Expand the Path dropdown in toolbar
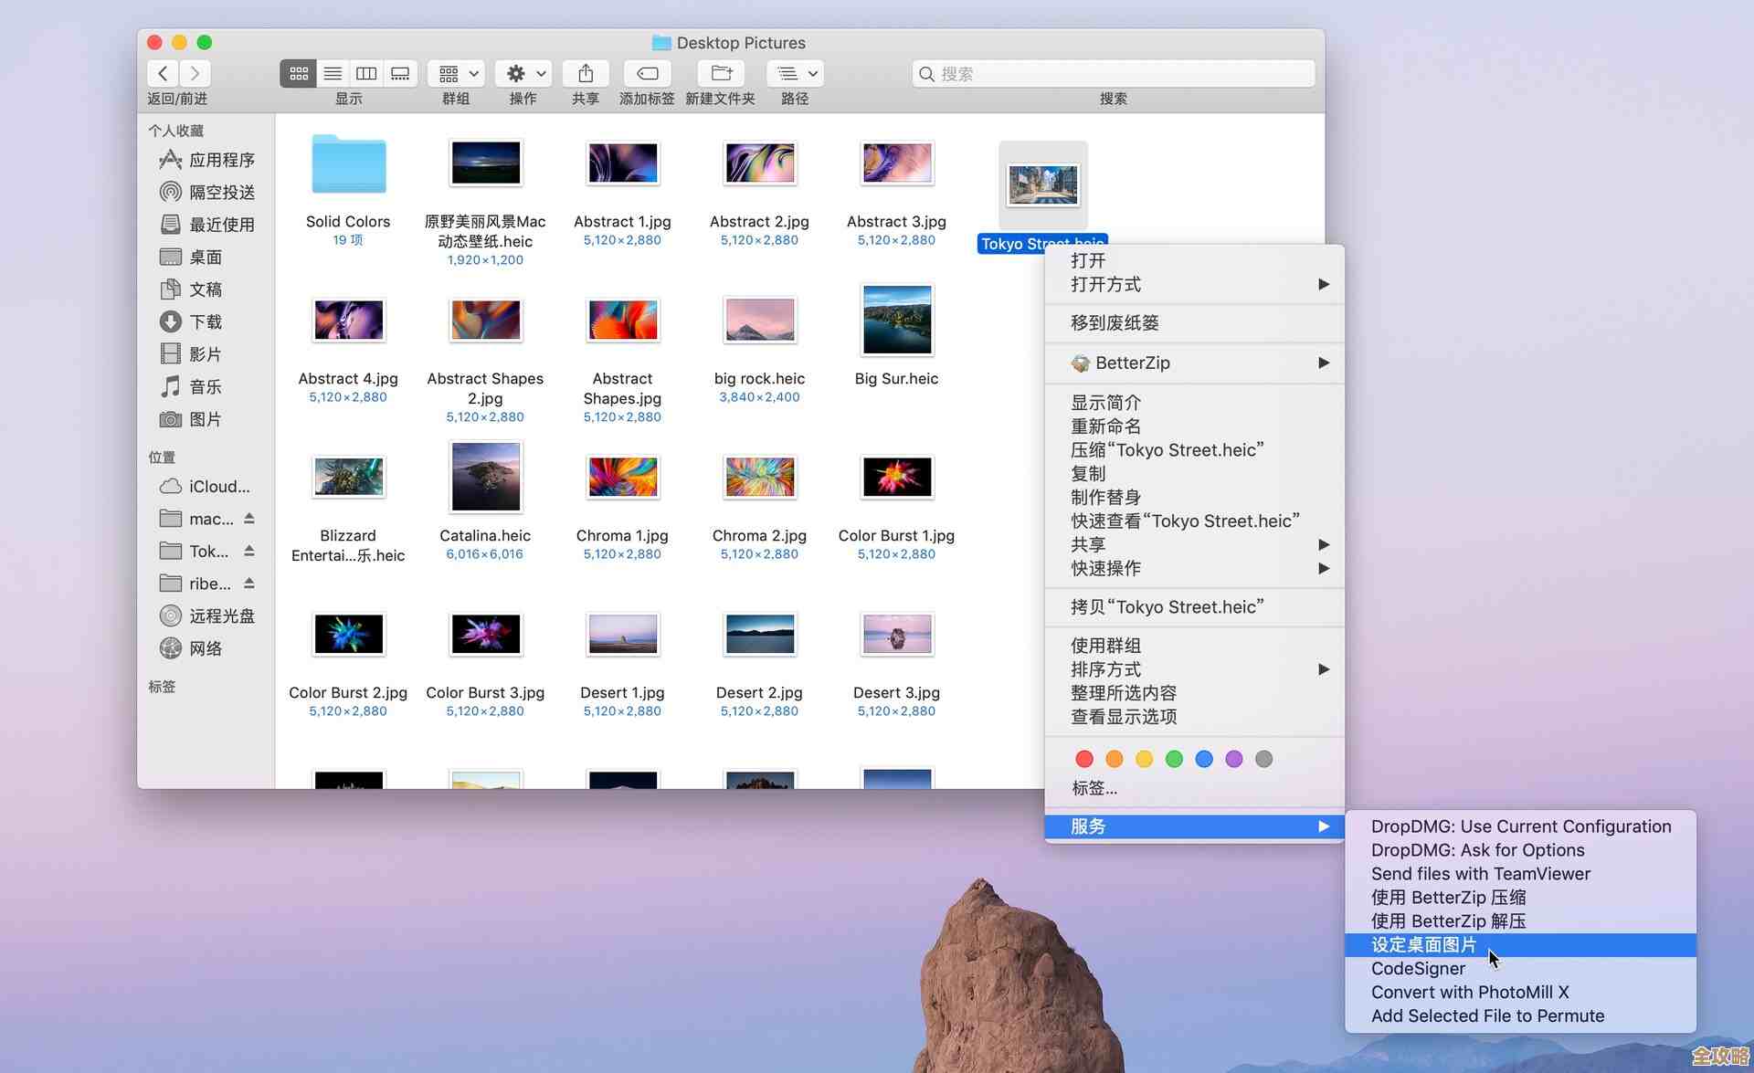 [795, 73]
